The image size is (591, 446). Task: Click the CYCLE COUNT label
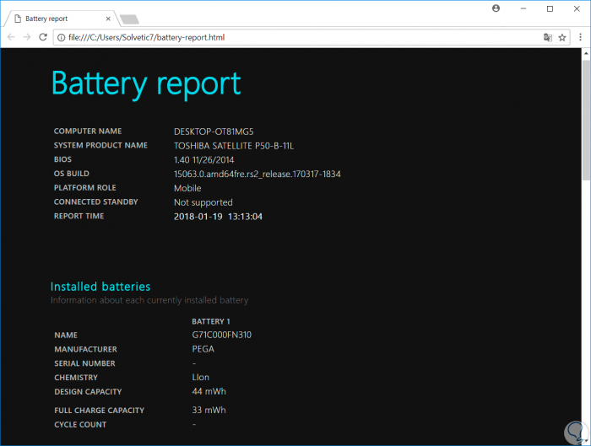[80, 425]
